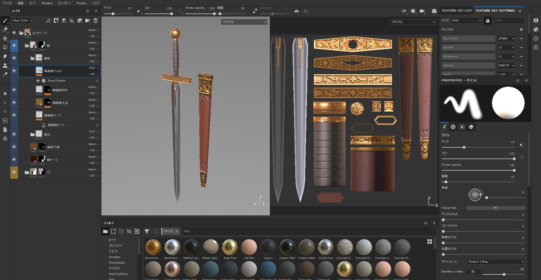Add an effect with the wand icon

click(x=48, y=21)
